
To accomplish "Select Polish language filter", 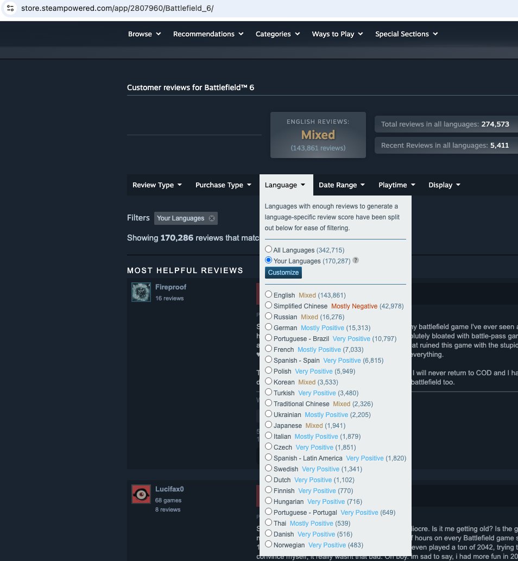I will (268, 370).
